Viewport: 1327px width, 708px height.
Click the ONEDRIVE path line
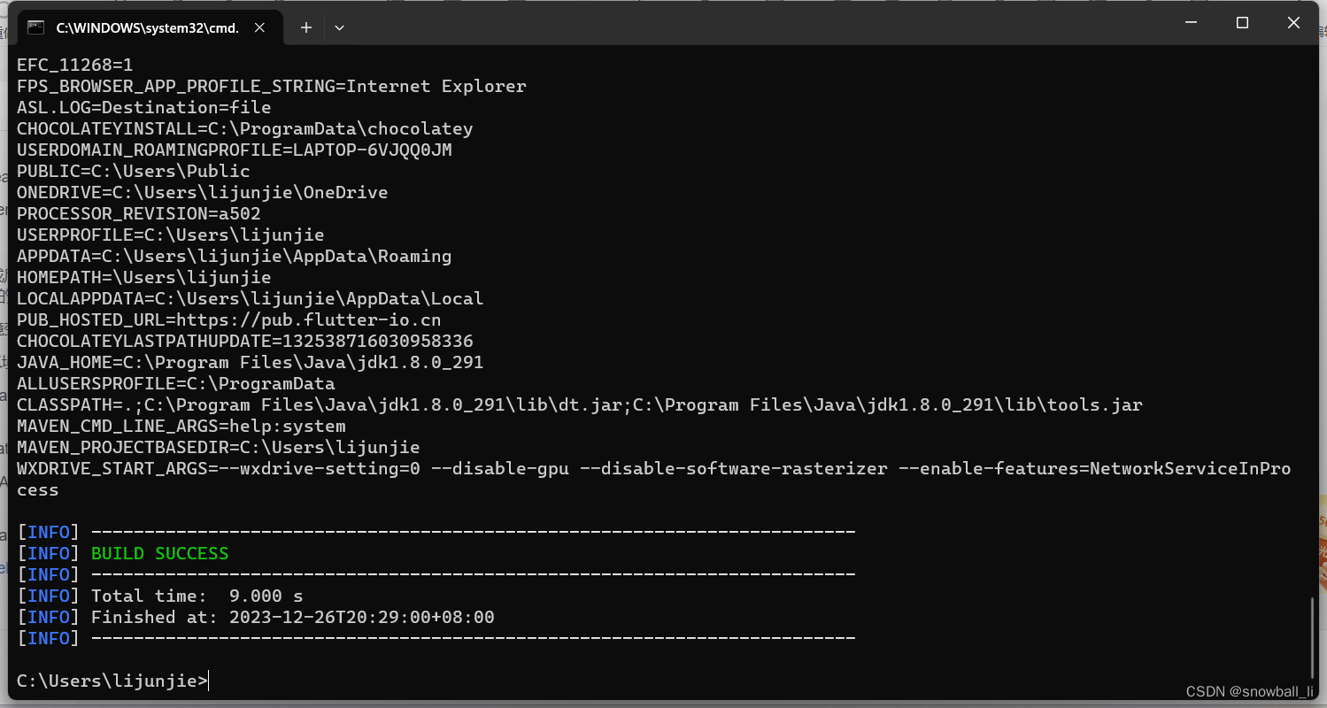(202, 192)
